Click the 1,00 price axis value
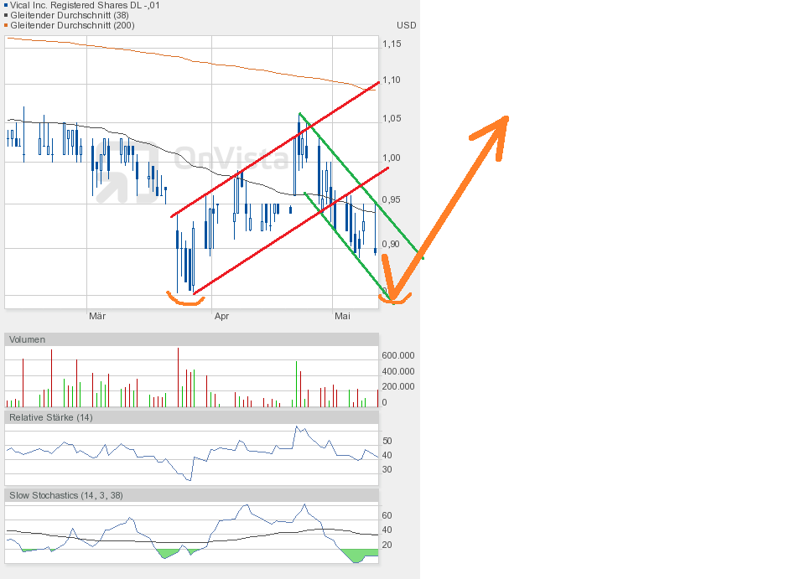805x579 pixels. coord(392,158)
